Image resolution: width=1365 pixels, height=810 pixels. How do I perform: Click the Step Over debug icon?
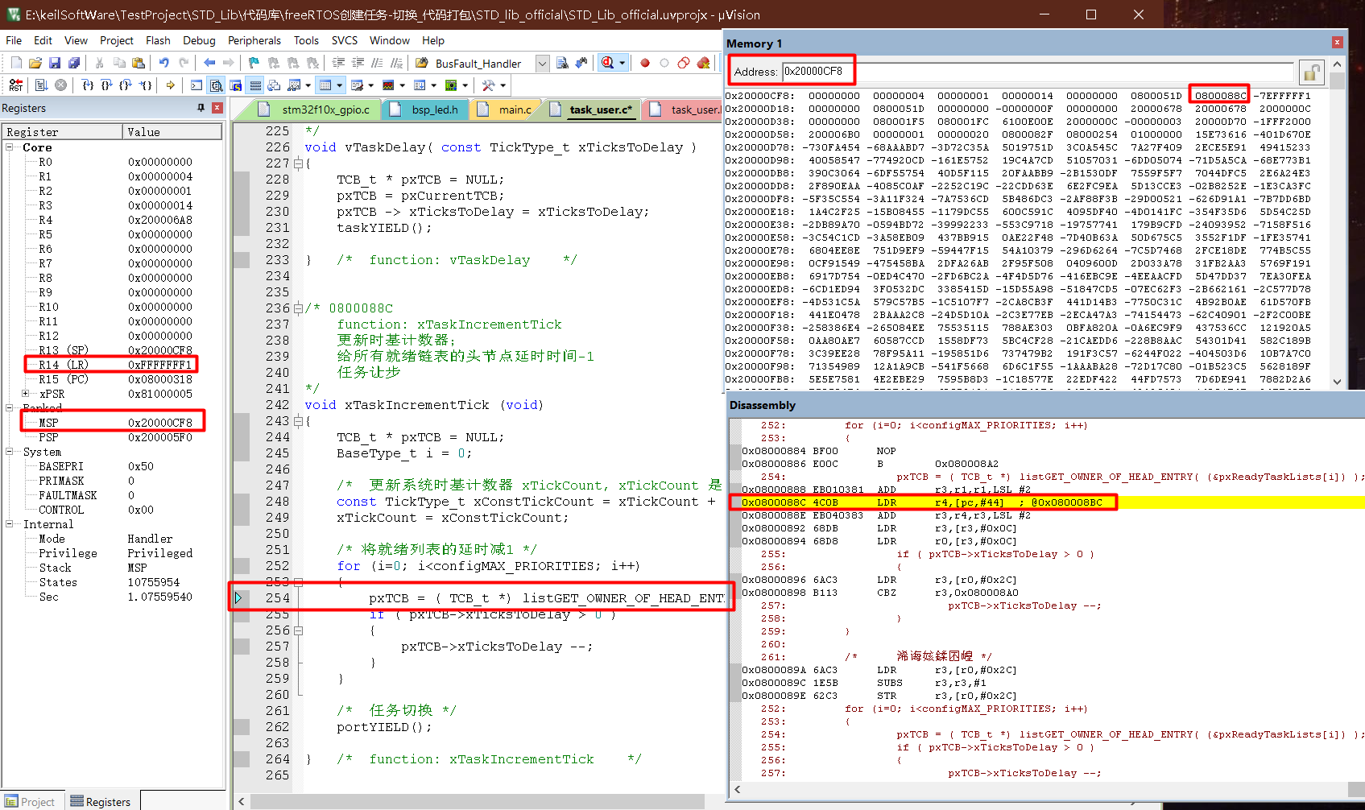coord(106,85)
